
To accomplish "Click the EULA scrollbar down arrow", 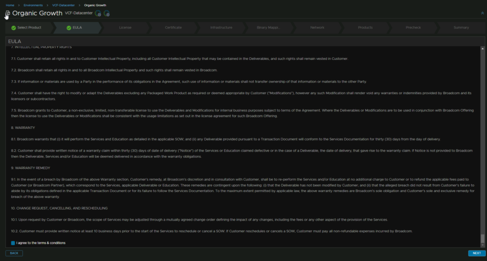I will (482, 245).
